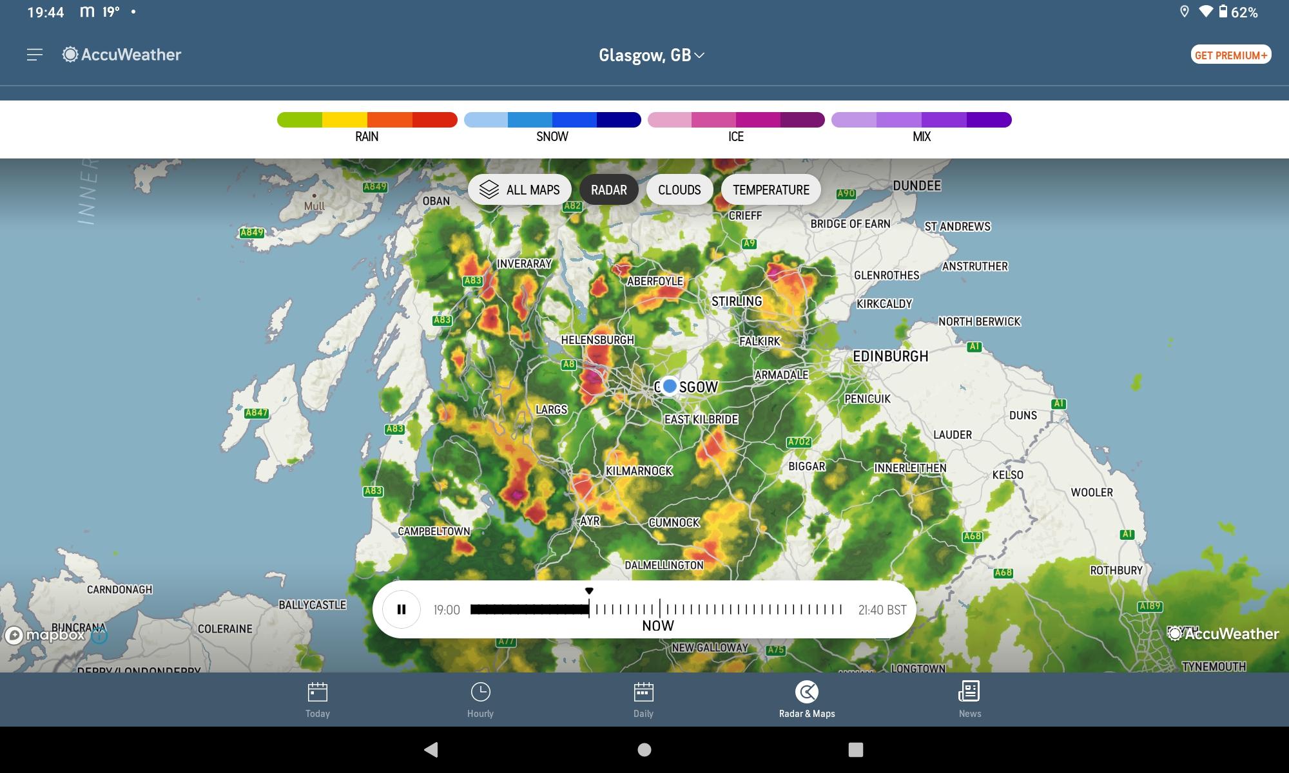
Task: Tap the 19:00 timeline start label
Action: (x=447, y=610)
